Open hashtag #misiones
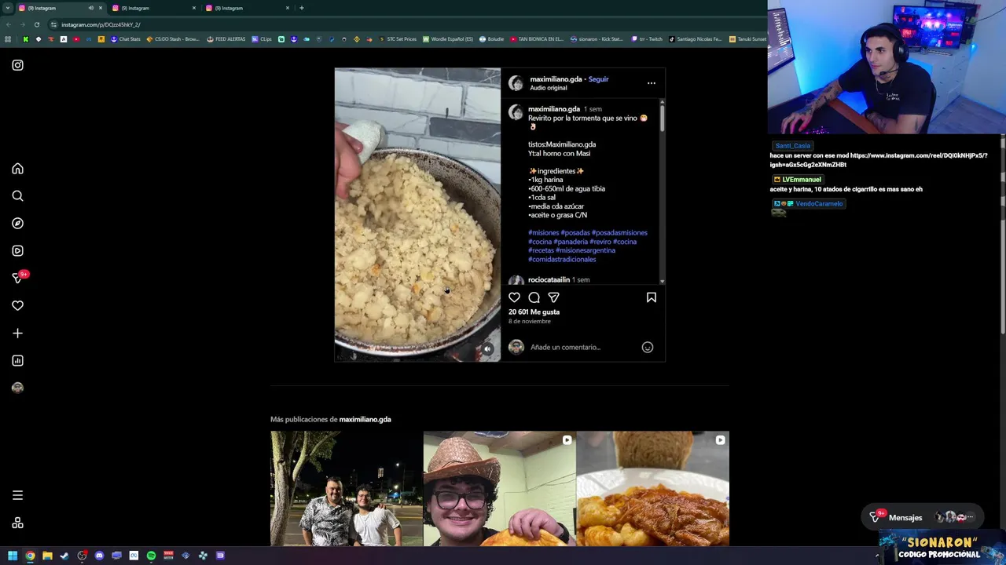This screenshot has height=565, width=1006. point(543,233)
